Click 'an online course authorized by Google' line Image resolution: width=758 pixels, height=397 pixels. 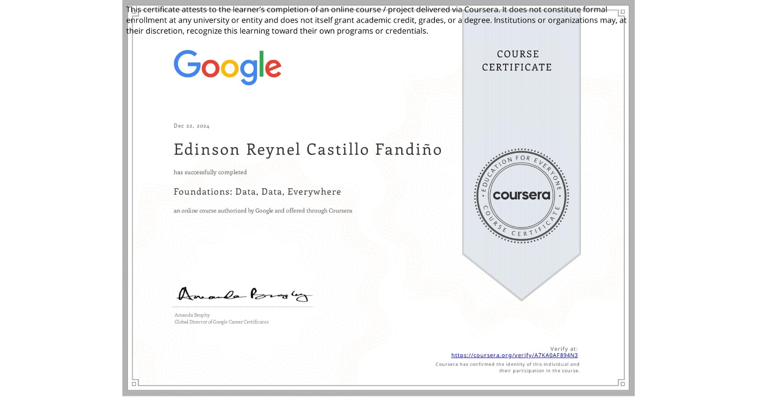tap(263, 210)
